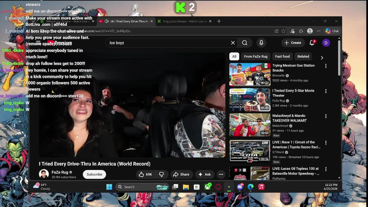Dislike the video with thumbs down

162,174
